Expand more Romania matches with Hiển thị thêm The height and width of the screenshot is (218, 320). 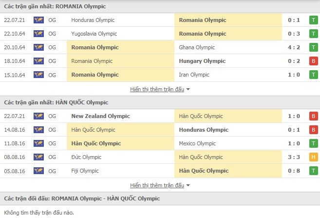(157, 89)
